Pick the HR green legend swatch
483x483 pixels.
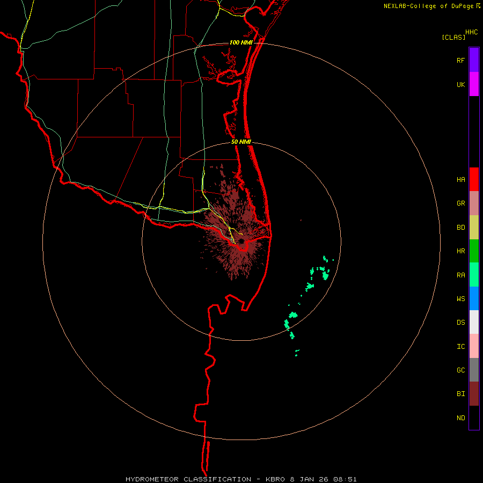point(474,251)
